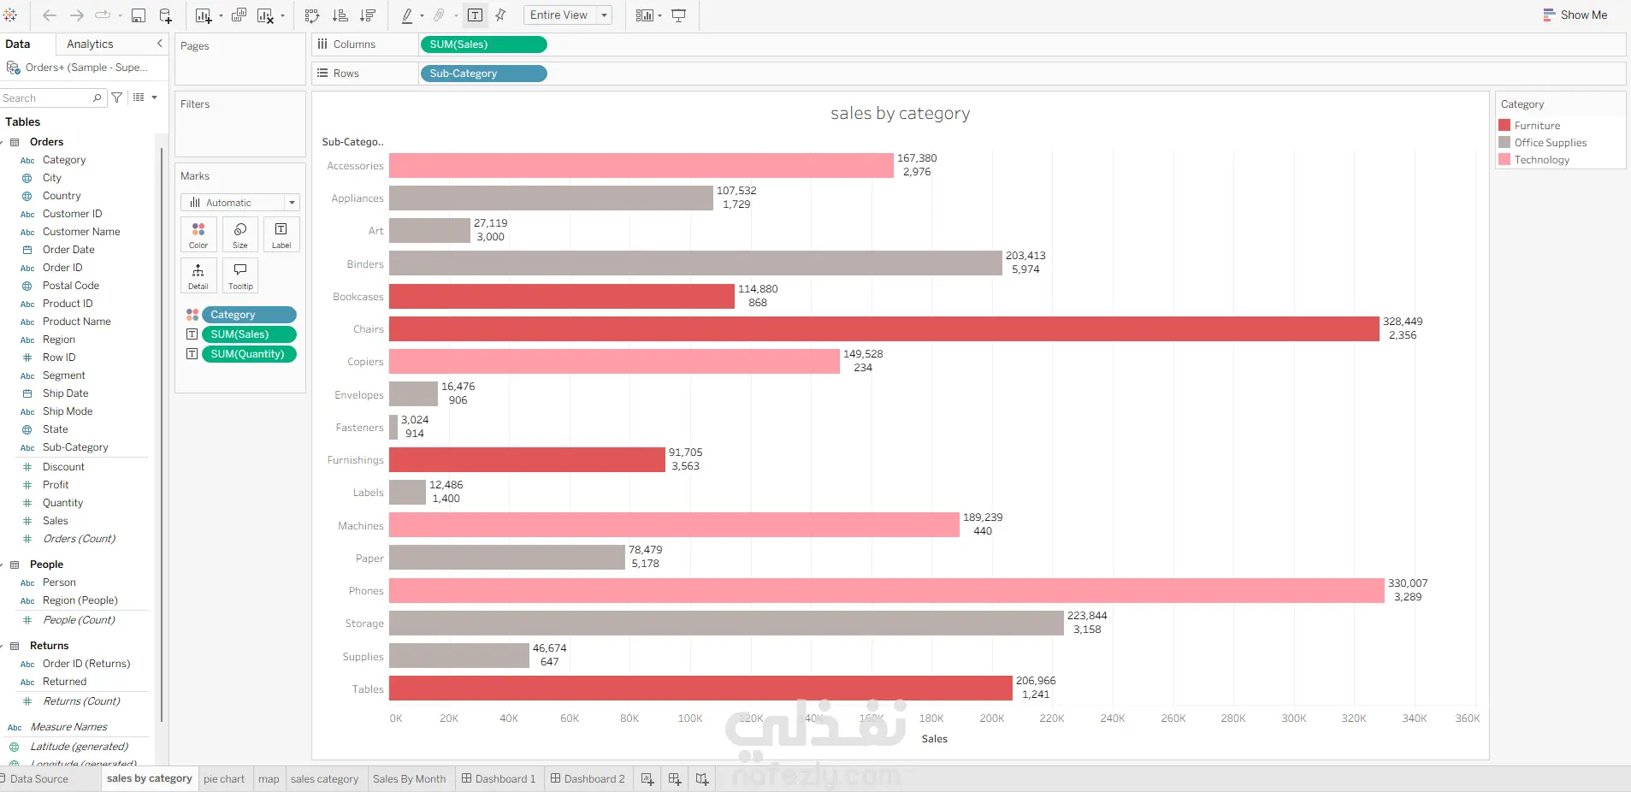Open the Sales By Month sheet
Viewport: 1631px width, 792px height.
click(410, 779)
